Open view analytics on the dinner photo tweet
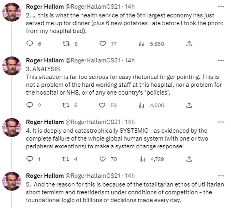This screenshot has width=231, height=208. [x=142, y=44]
